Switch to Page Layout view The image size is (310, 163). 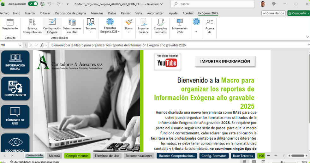[254, 162]
